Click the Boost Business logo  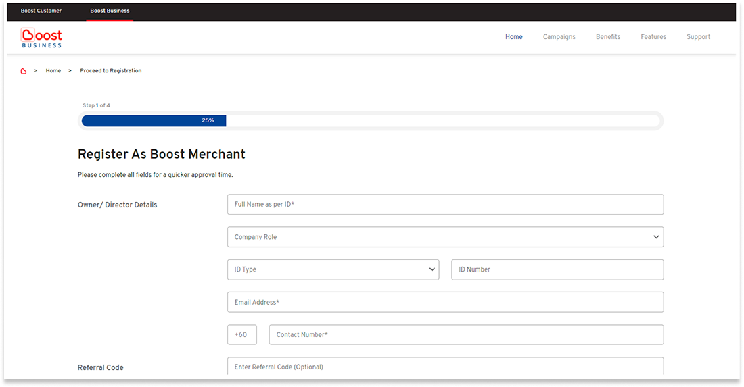[x=41, y=38]
